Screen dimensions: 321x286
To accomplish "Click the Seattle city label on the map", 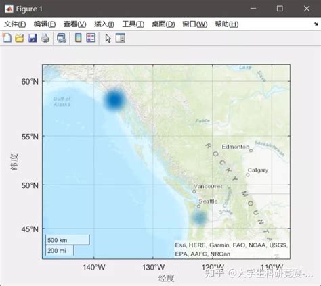I will click(x=208, y=201).
